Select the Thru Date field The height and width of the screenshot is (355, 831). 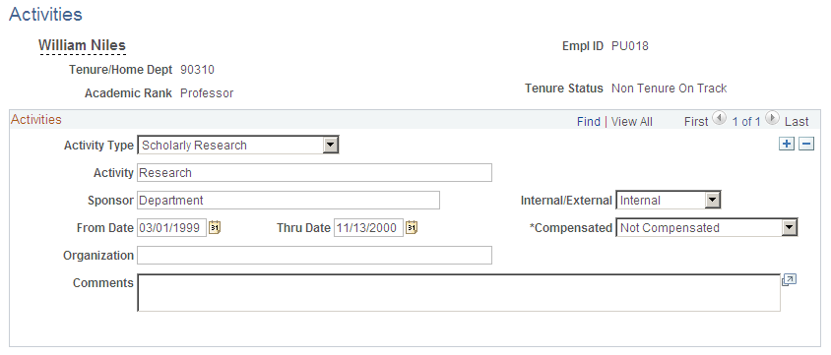[x=368, y=228]
